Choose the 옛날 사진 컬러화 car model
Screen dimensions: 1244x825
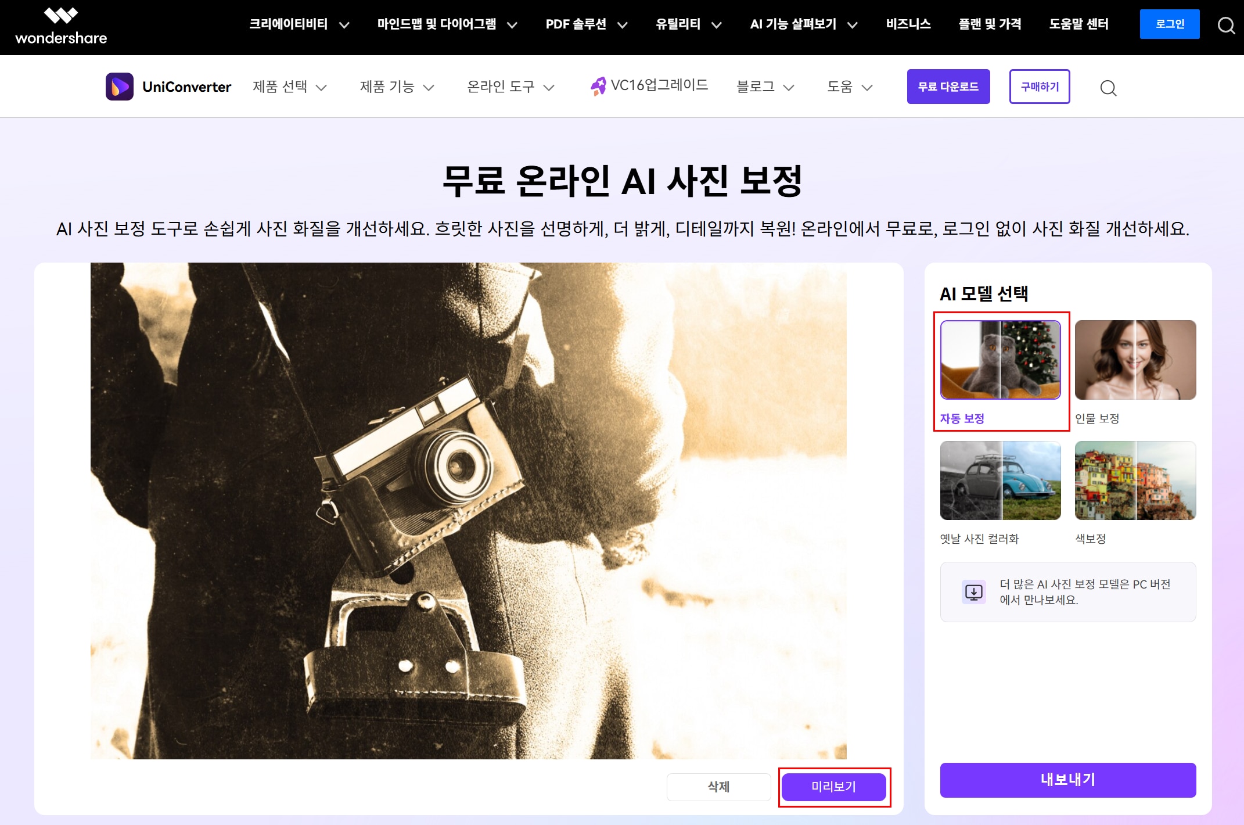pyautogui.click(x=1000, y=480)
